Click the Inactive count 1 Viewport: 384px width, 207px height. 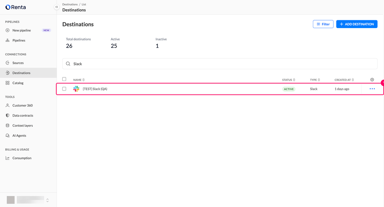157,46
